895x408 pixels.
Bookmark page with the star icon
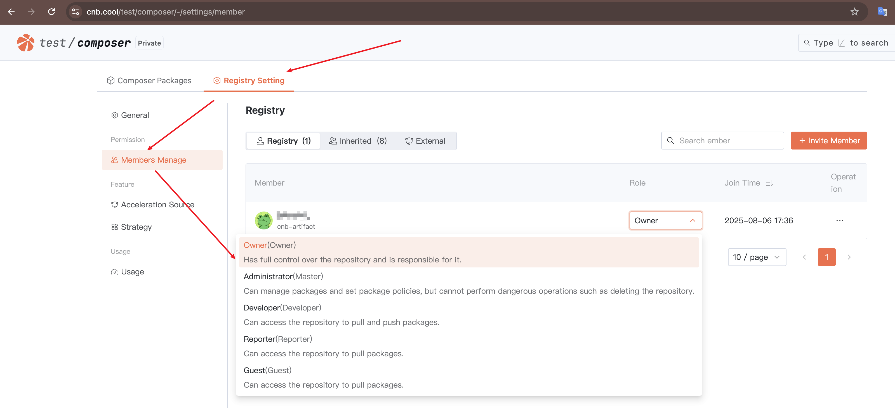click(x=854, y=12)
